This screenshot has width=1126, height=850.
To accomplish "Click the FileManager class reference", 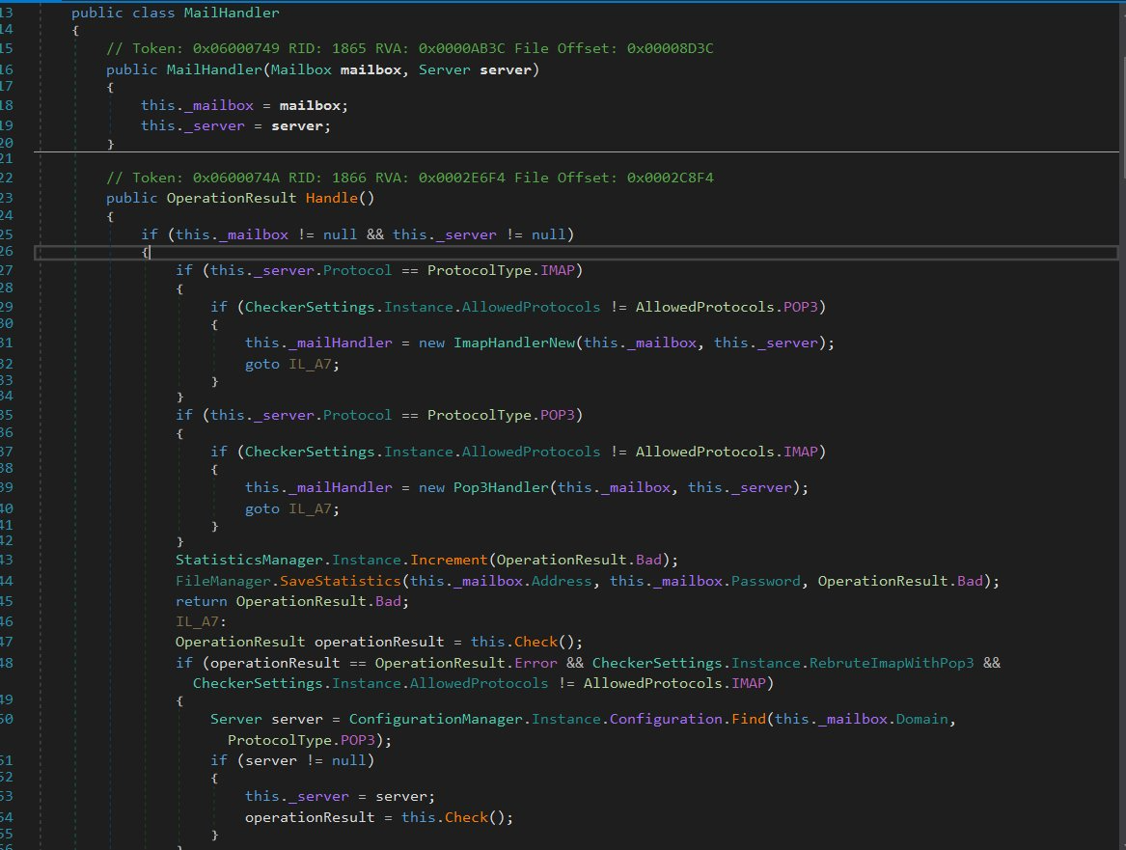I will click(x=223, y=580).
